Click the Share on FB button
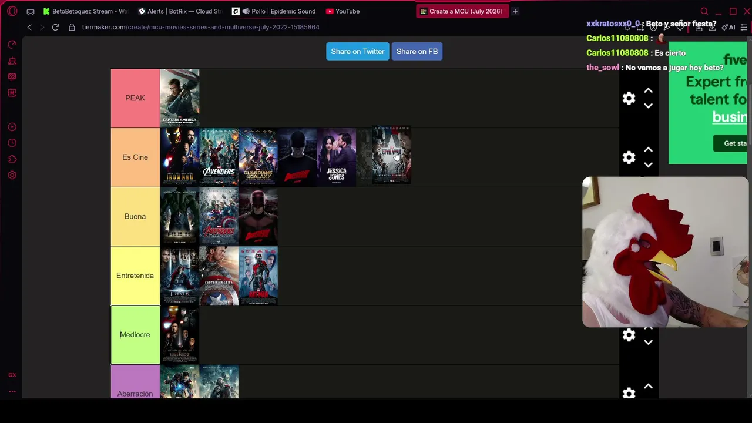The image size is (752, 423). (417, 52)
